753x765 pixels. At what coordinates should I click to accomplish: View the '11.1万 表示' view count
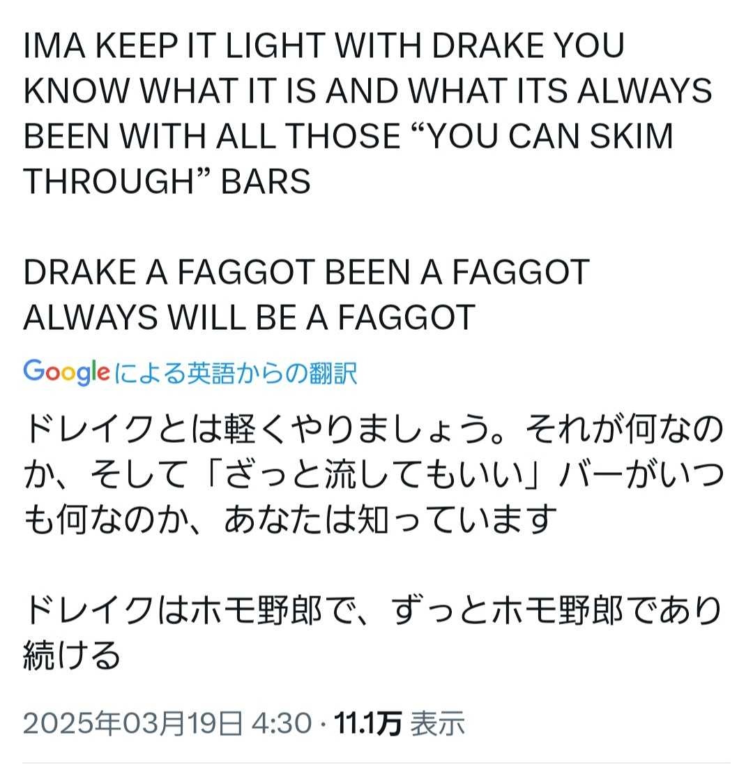tap(400, 723)
